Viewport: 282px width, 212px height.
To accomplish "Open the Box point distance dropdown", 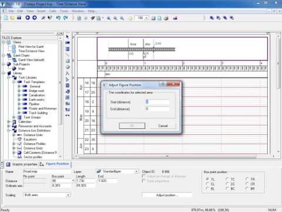I will (x=73, y=181).
